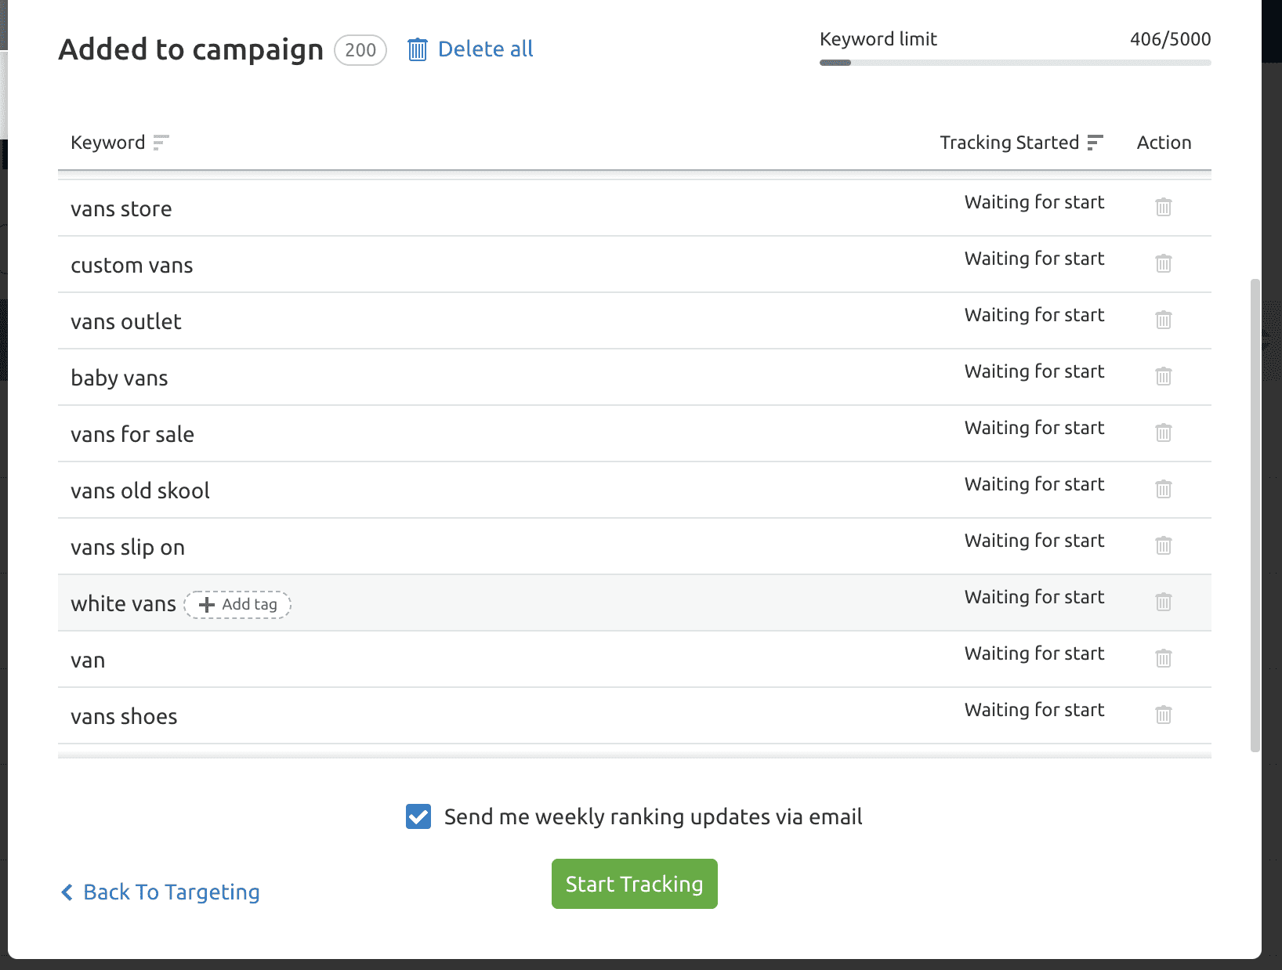Screen dimensions: 1282x970
Task: Click the "200" keyword count badge
Action: (x=359, y=50)
